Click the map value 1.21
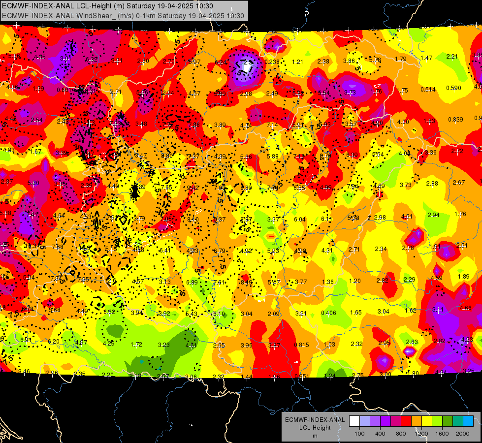482x443 pixels. [x=297, y=62]
